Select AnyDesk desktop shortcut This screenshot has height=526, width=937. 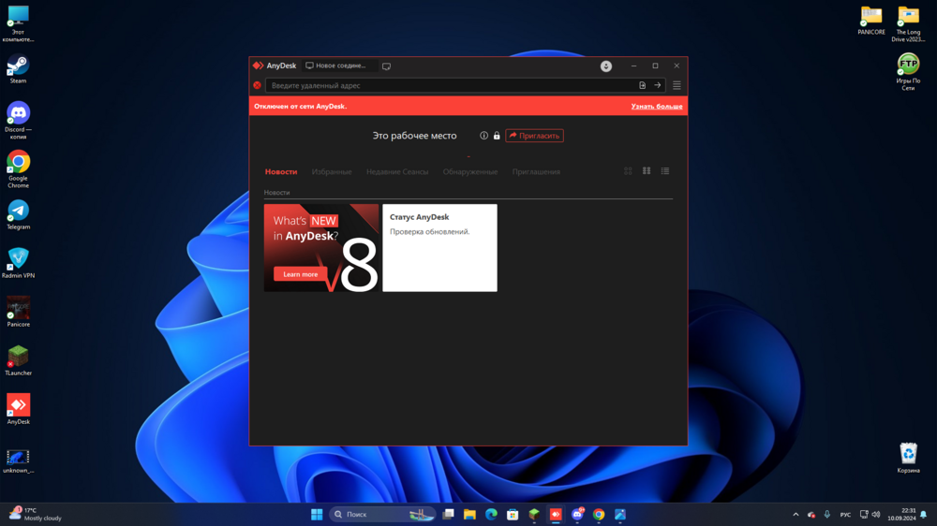[18, 409]
